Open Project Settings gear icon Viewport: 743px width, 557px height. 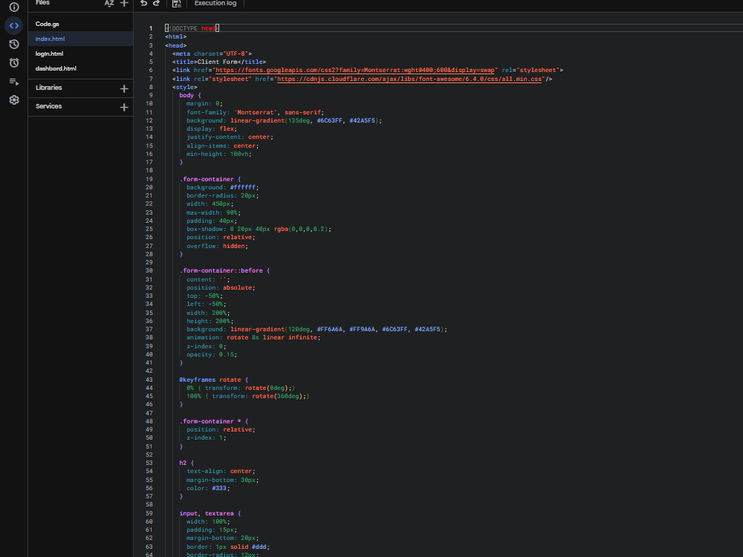pyautogui.click(x=13, y=100)
